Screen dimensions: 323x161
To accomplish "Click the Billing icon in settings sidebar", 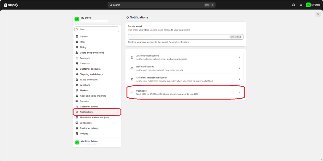I will 77,47.
